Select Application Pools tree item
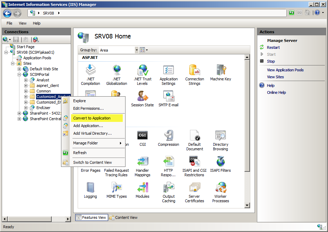328x232 pixels. click(x=37, y=58)
